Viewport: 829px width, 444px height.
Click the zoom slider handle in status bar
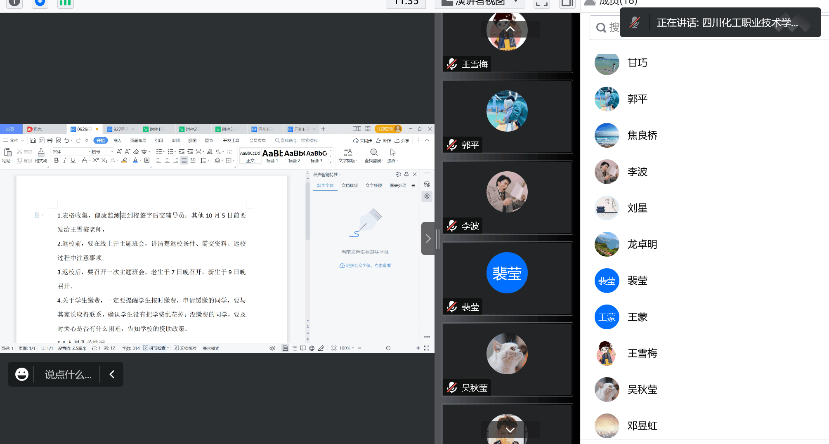(x=388, y=348)
